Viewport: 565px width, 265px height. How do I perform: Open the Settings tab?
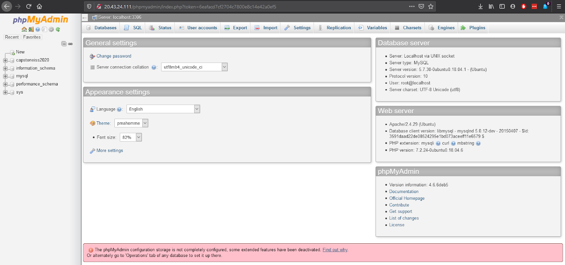pyautogui.click(x=298, y=28)
